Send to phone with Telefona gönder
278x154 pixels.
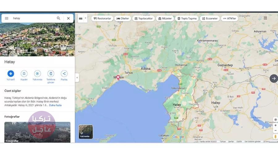click(x=51, y=74)
